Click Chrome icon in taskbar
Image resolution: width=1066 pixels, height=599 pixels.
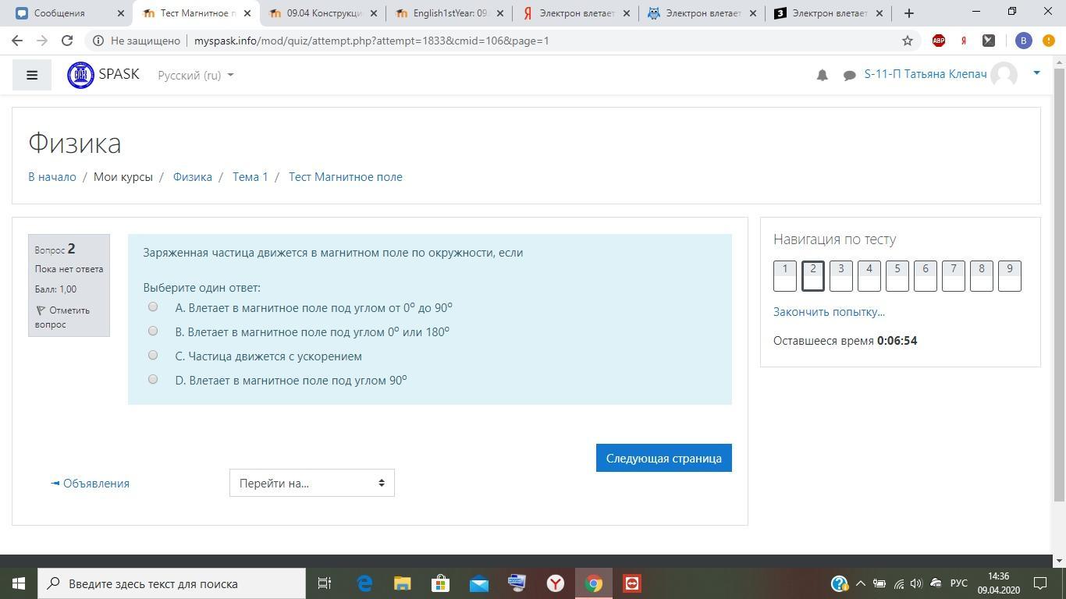click(594, 583)
